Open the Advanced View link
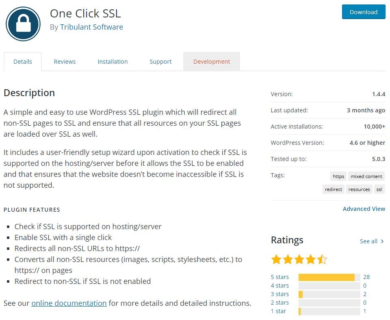Viewport: 390px width, 320px height. [x=364, y=209]
